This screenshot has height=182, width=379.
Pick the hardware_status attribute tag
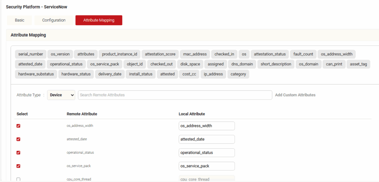coord(76,74)
